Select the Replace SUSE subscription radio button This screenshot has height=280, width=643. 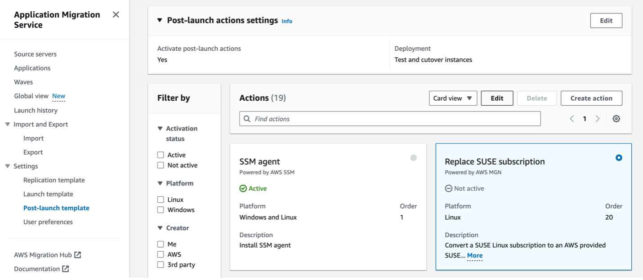pos(619,158)
